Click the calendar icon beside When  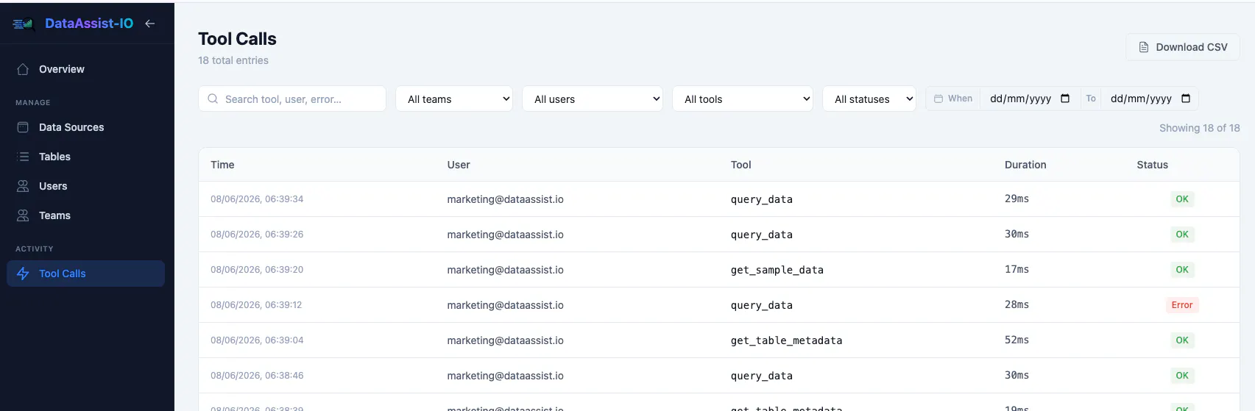click(x=938, y=99)
